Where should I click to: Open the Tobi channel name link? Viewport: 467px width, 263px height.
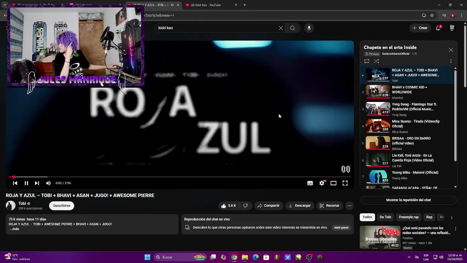pos(22,203)
